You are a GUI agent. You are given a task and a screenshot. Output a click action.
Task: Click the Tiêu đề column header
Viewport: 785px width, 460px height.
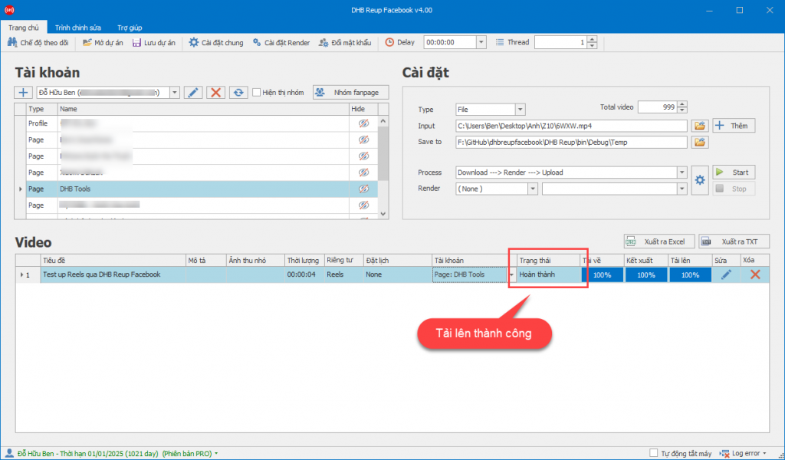coord(113,260)
